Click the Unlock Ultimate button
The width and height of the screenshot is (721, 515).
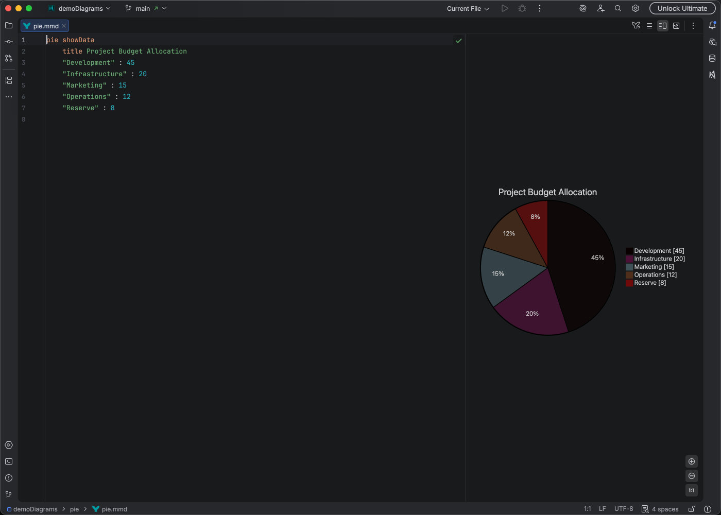coord(682,8)
